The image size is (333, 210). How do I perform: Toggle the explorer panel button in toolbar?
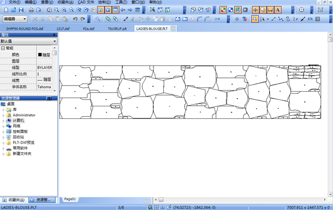pyautogui.click(x=108, y=10)
